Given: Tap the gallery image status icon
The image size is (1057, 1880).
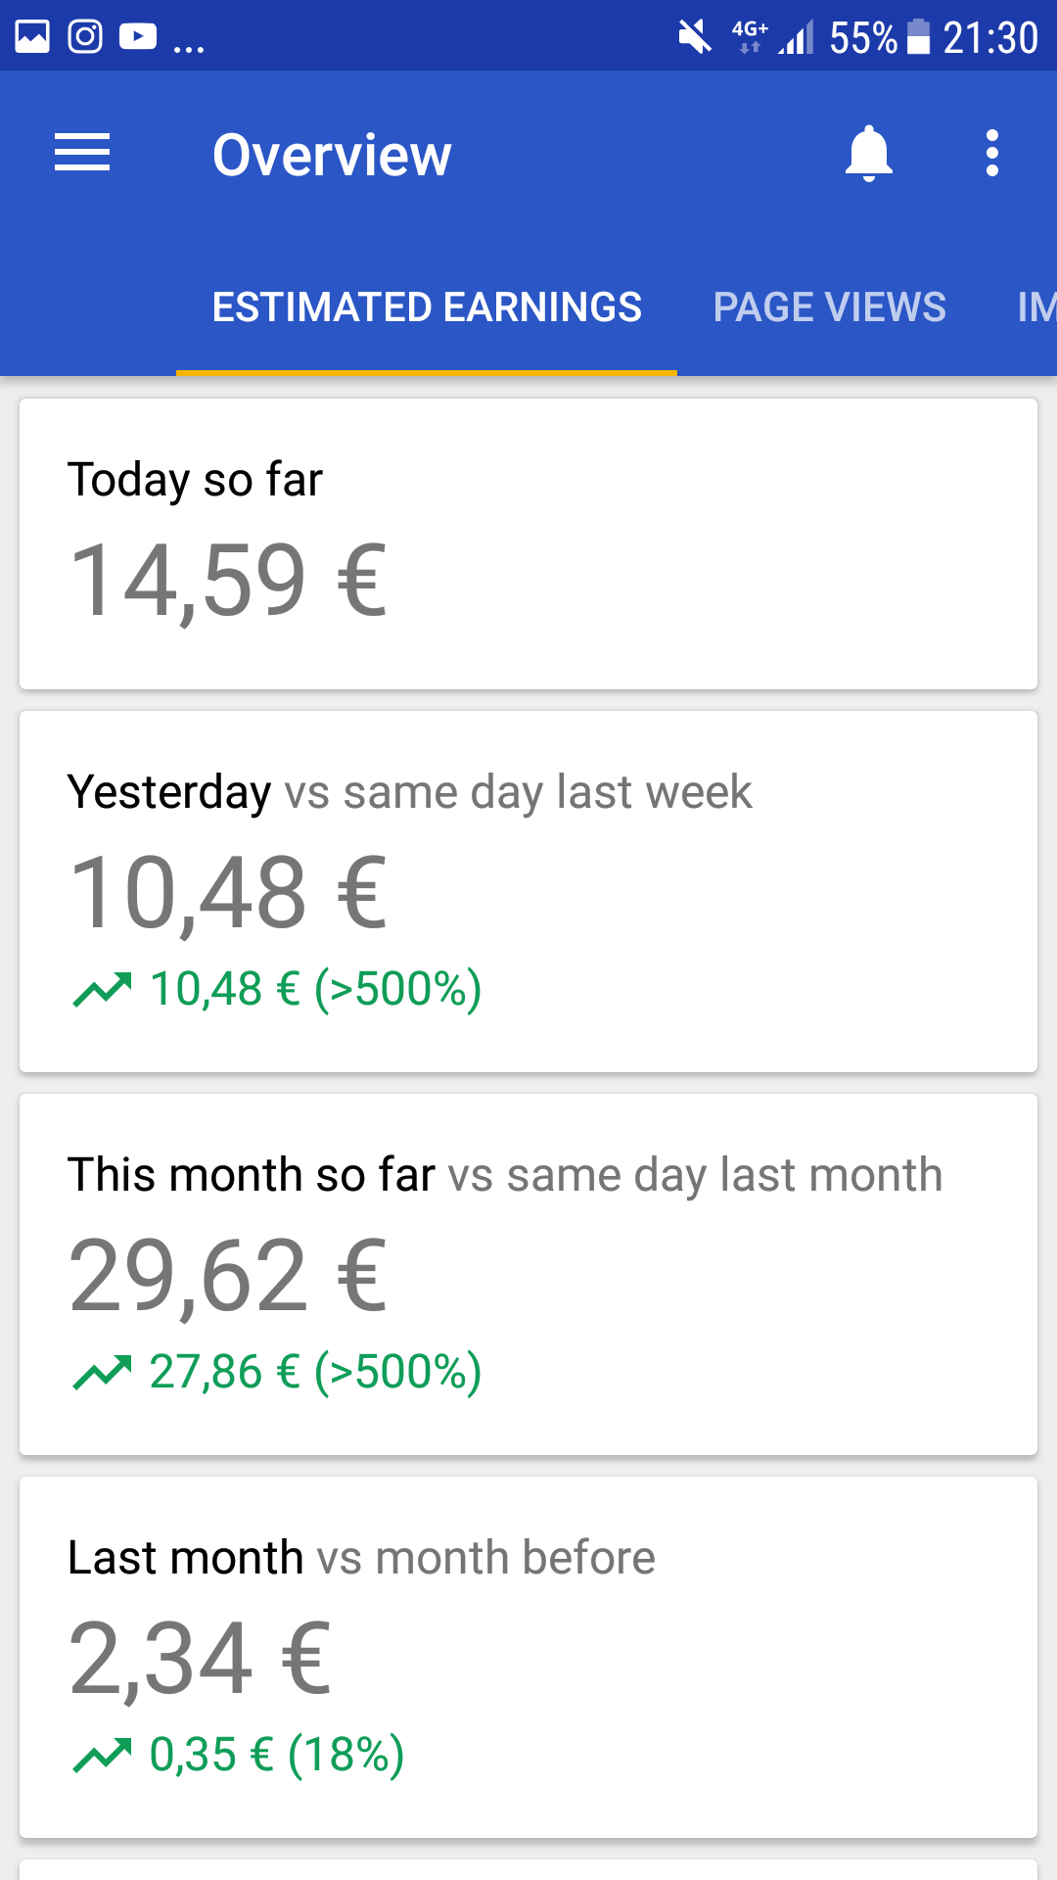Looking at the screenshot, I should 32,37.
